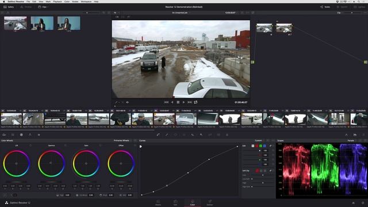Image resolution: width=368 pixels, height=207 pixels.
Task: Switch to the Deliver page
Action: [210, 203]
